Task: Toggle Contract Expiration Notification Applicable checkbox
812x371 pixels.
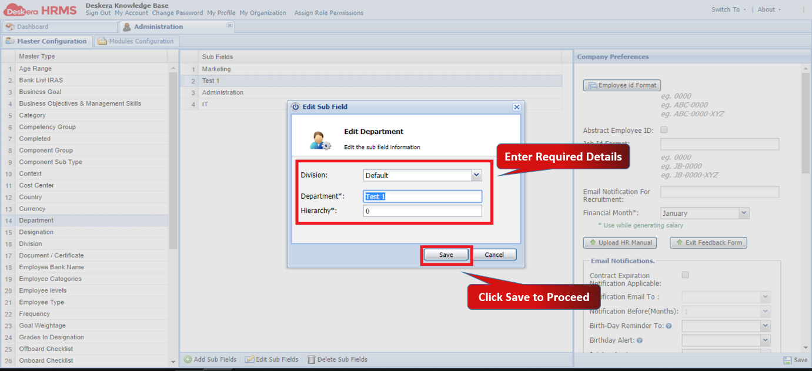Action: [685, 275]
